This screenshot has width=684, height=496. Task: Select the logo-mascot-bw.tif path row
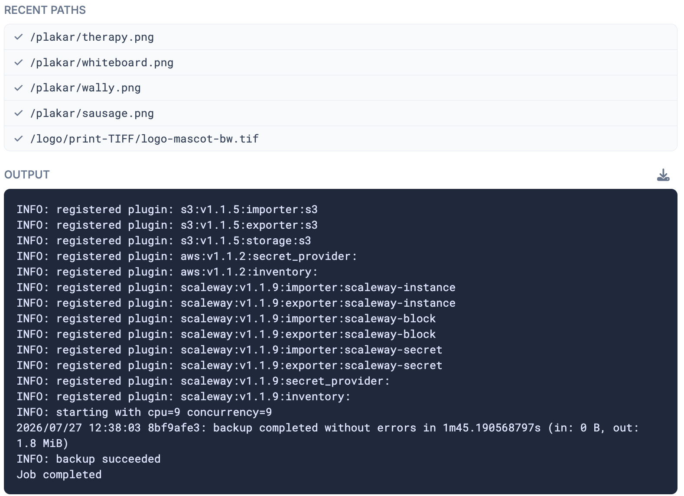341,139
